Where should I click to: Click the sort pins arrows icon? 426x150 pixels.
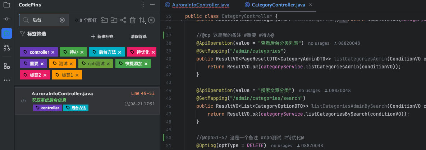[142, 20]
